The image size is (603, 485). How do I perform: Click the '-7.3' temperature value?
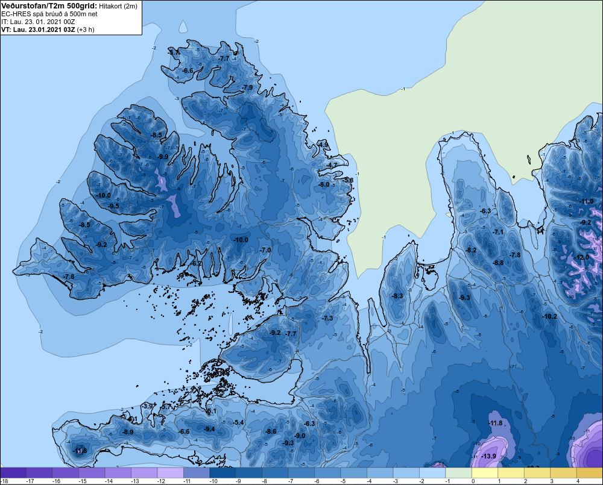(327, 318)
